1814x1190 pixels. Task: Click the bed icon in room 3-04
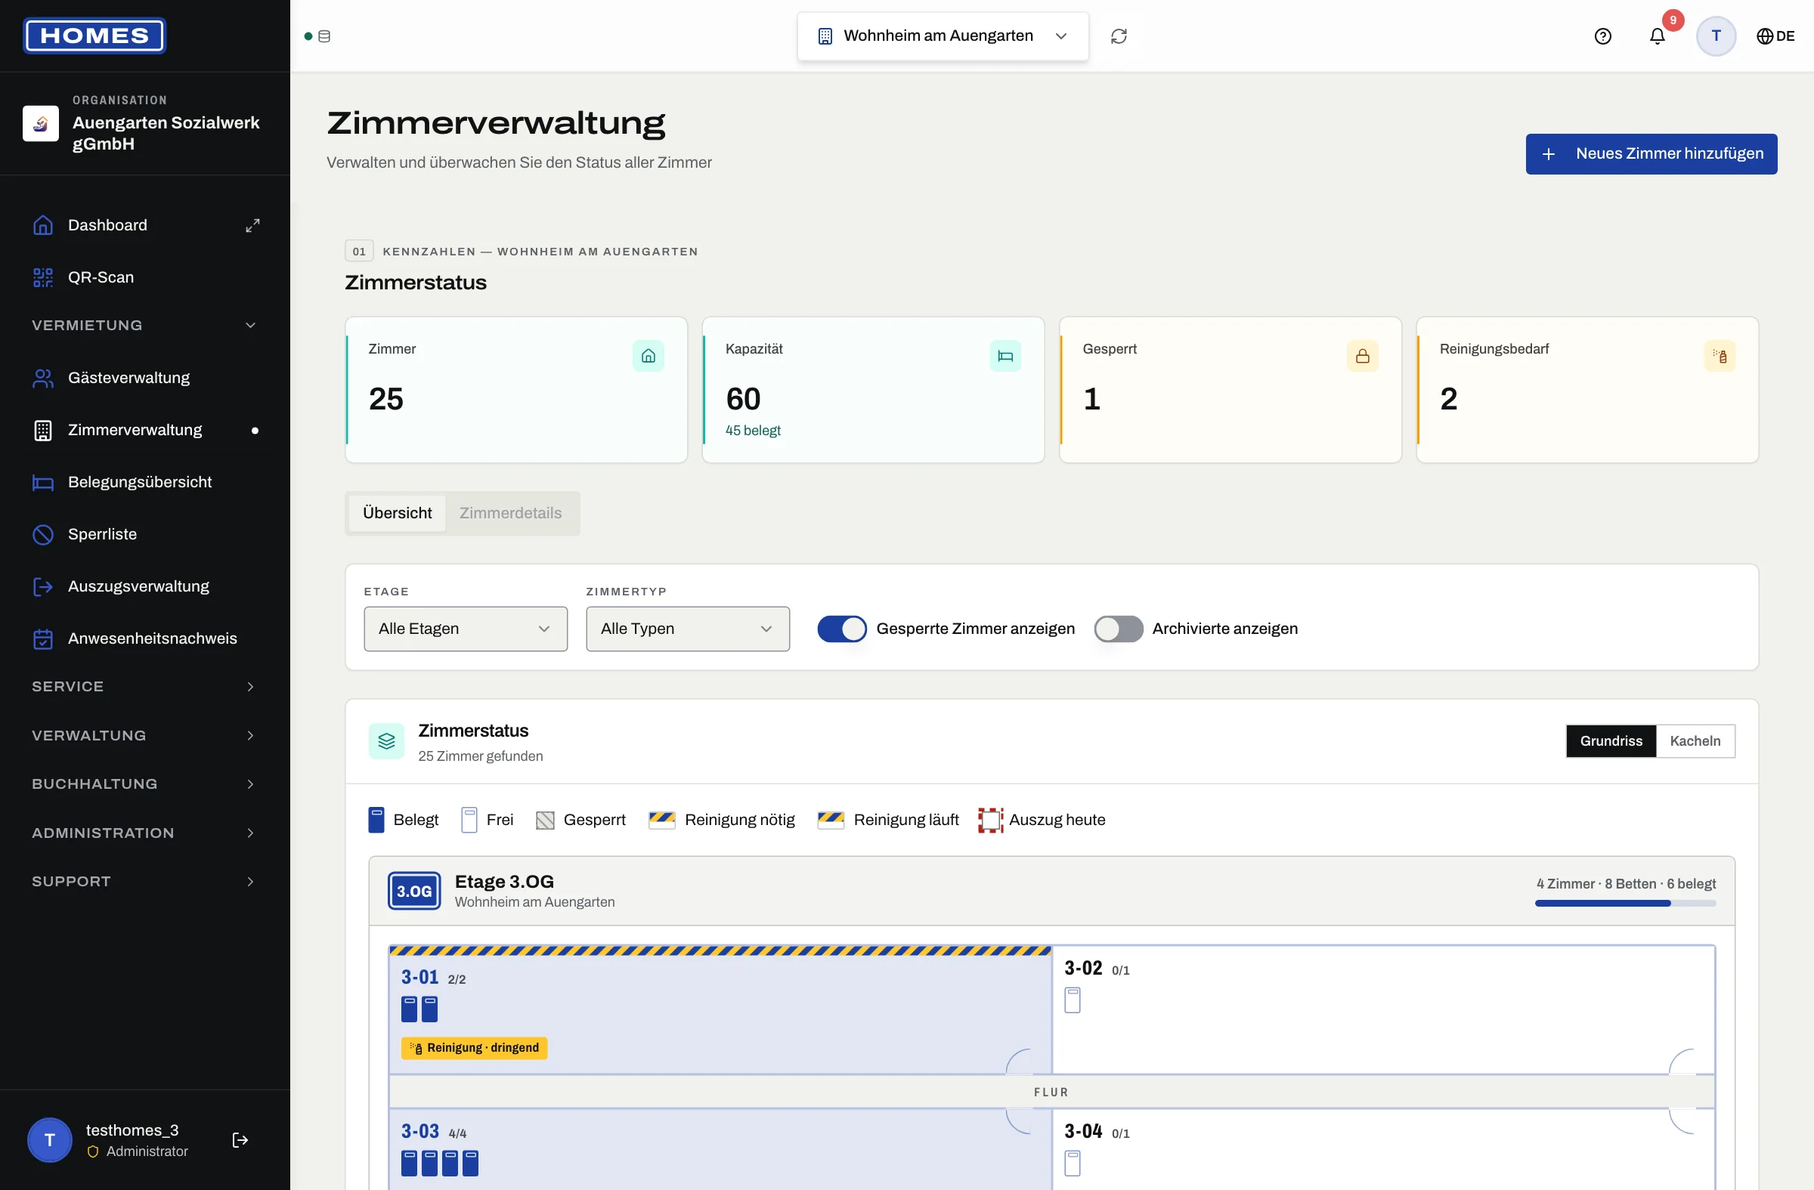[1073, 1164]
